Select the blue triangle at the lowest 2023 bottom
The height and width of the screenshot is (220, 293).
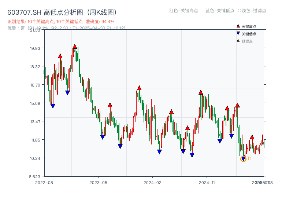120,146
